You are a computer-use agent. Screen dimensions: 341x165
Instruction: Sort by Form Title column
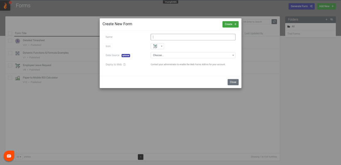[21, 33]
